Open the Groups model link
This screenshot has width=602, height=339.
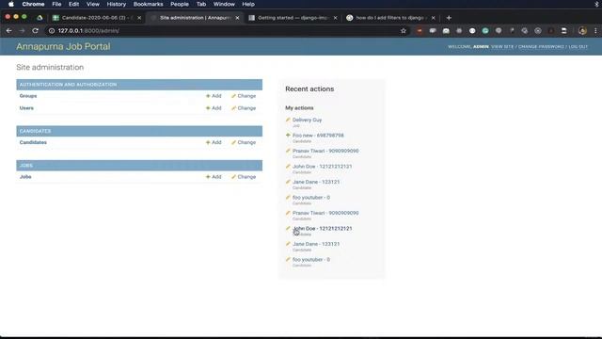28,96
